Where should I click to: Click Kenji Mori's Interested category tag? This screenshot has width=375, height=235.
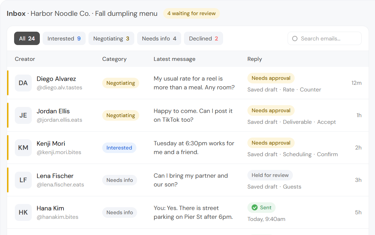tap(119, 148)
